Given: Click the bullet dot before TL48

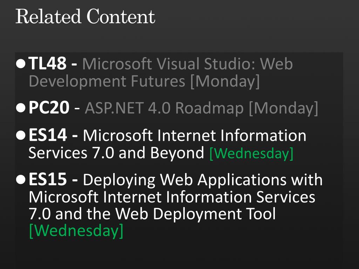Looking at the screenshot, I should [21, 64].
